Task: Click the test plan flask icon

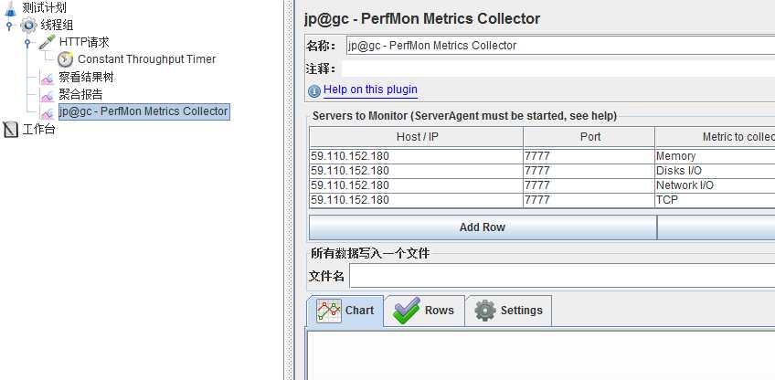Action: 11,8
